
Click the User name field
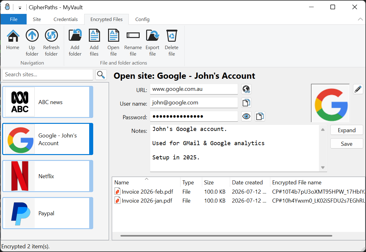[194, 103]
